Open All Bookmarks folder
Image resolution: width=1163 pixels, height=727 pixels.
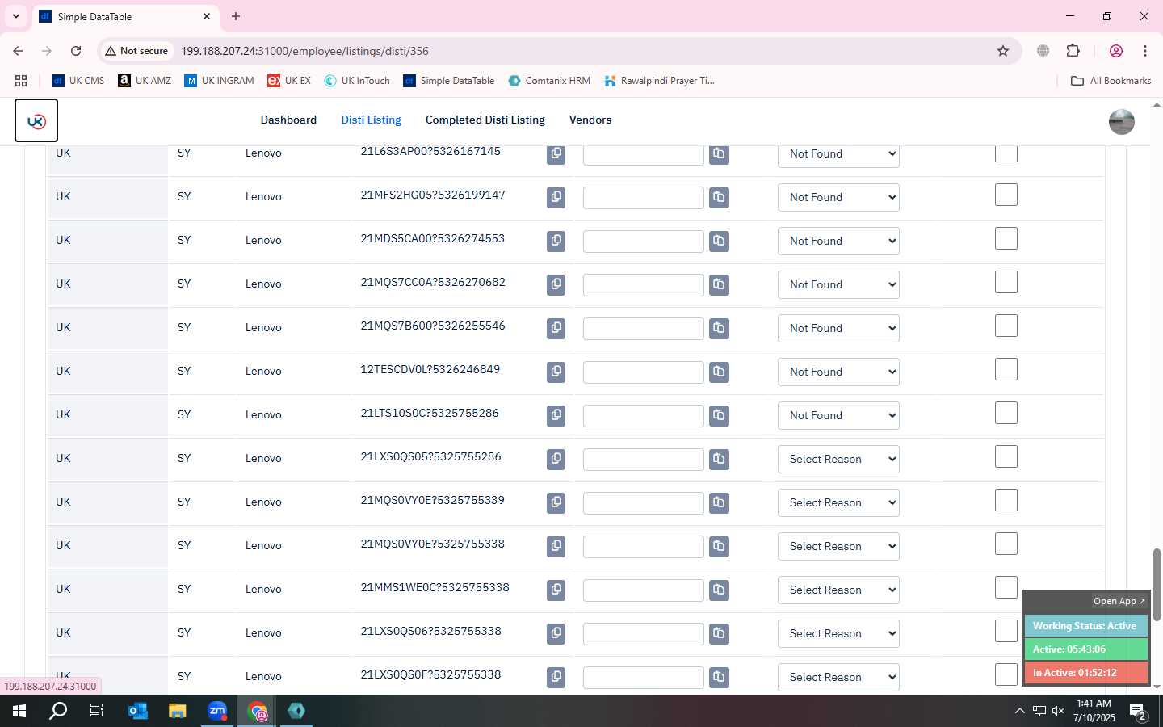click(1111, 81)
